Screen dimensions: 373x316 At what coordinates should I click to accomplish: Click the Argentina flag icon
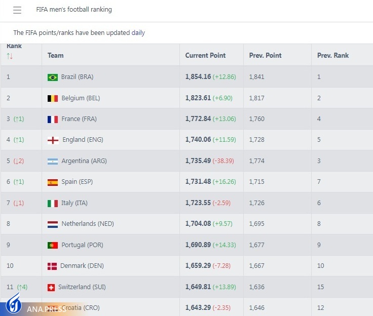tap(53, 162)
